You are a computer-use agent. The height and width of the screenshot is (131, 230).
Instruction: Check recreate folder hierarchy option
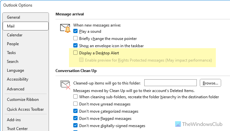coord(75,97)
